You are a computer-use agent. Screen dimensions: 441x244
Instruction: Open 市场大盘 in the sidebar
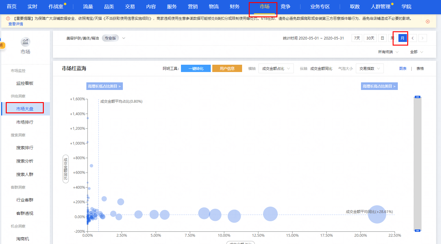coord(25,109)
